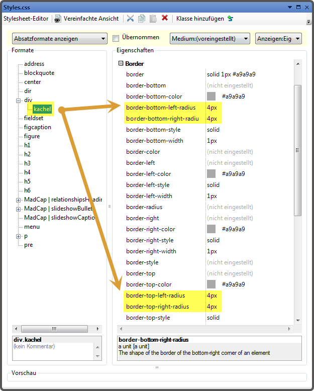Toggle the Übernommen checkbox
Screen dimensions: 314x391
click(x=116, y=38)
